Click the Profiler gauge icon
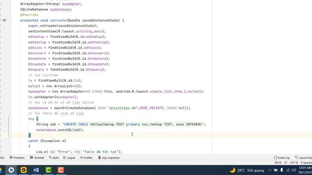The height and width of the screenshot is (175, 312). (81, 157)
